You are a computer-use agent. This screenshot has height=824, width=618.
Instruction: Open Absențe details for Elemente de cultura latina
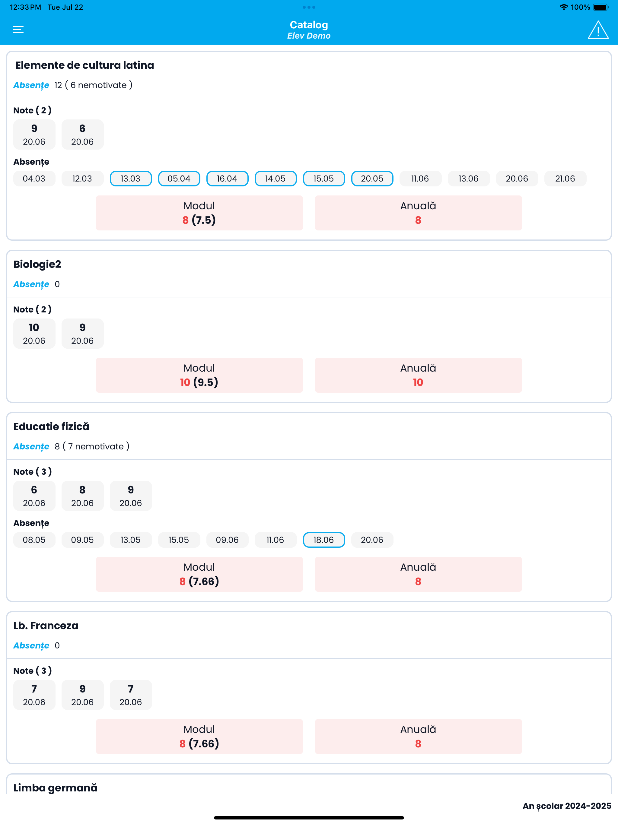[x=31, y=85]
